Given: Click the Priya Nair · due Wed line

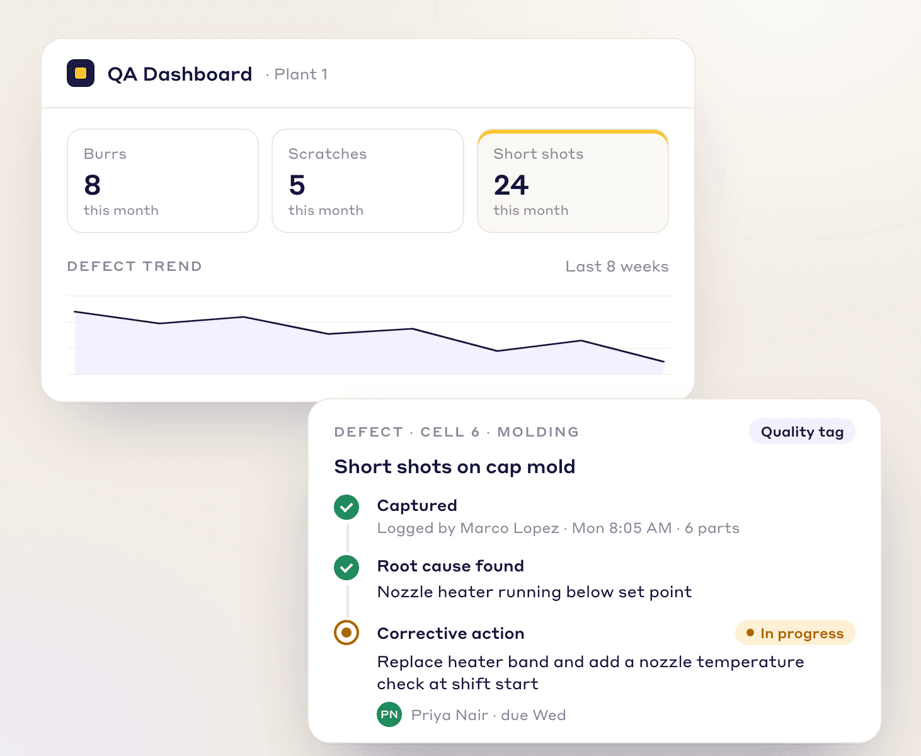Looking at the screenshot, I should (488, 715).
